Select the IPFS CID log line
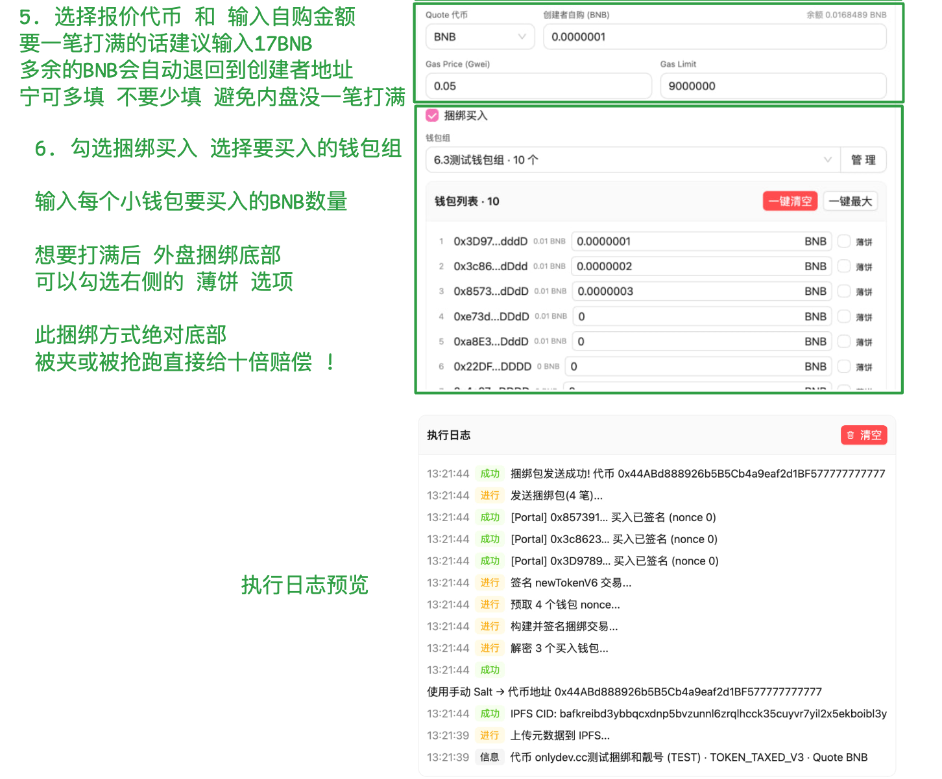This screenshot has width=942, height=779. pos(657,714)
